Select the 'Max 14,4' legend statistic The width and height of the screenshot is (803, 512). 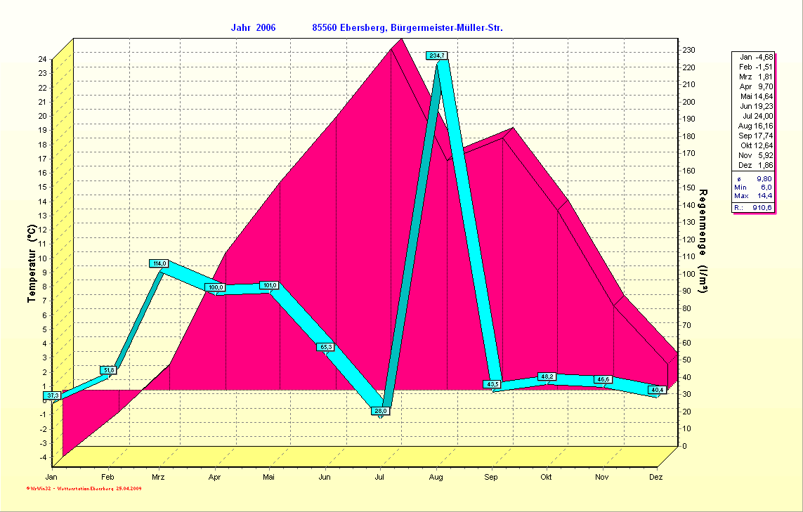[x=754, y=196]
